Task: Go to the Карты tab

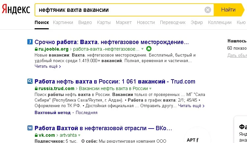Action: (x=104, y=22)
